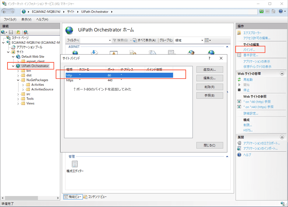Click the Delete Connection icon in the connections toolbar
Image resolution: width=288 pixels, height=207 pixels.
[26, 32]
